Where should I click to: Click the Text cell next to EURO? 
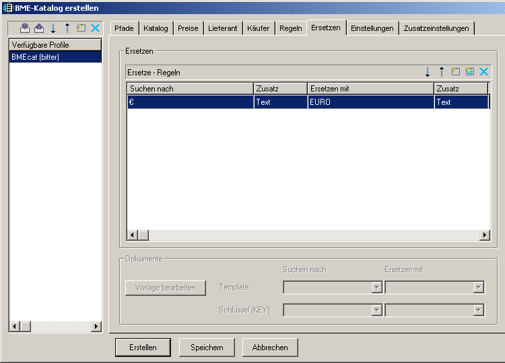(461, 102)
